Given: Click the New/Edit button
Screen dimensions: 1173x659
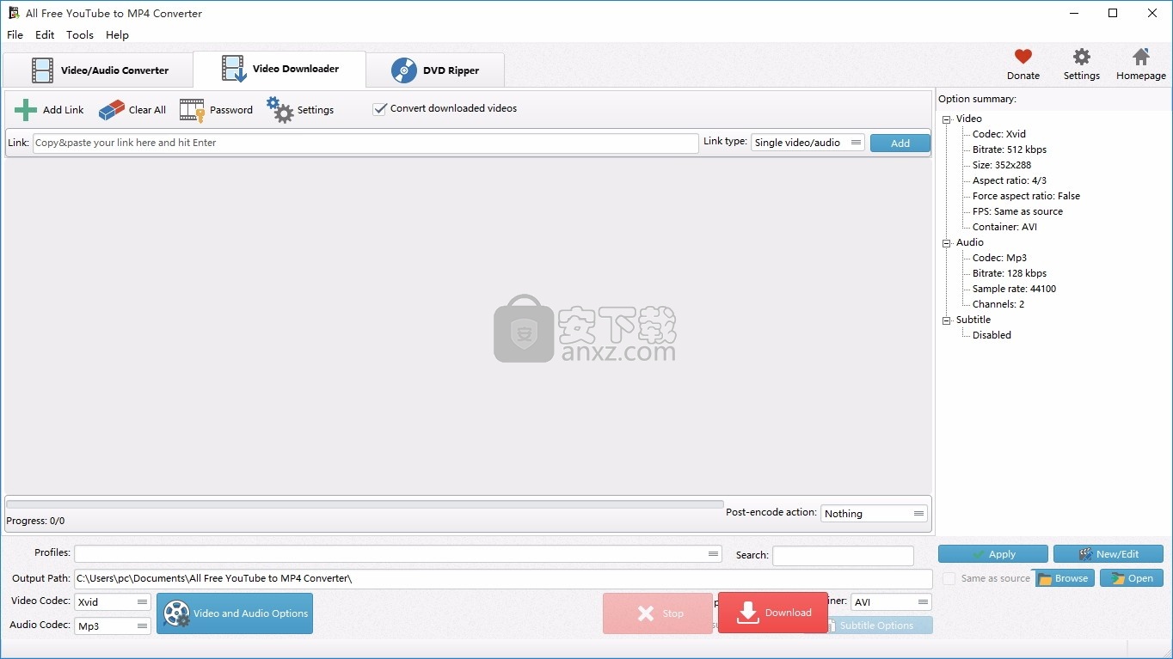Looking at the screenshot, I should pyautogui.click(x=1109, y=554).
